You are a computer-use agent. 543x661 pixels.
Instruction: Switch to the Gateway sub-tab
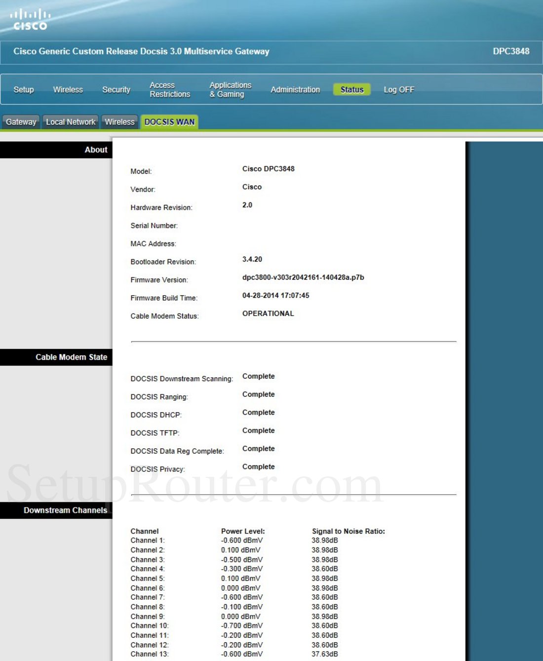pos(21,122)
